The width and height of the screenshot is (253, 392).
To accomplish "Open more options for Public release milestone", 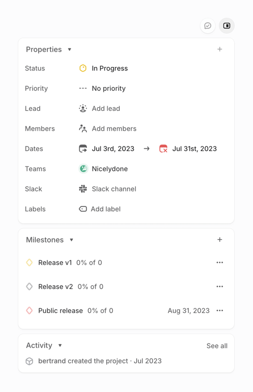I will [x=220, y=310].
